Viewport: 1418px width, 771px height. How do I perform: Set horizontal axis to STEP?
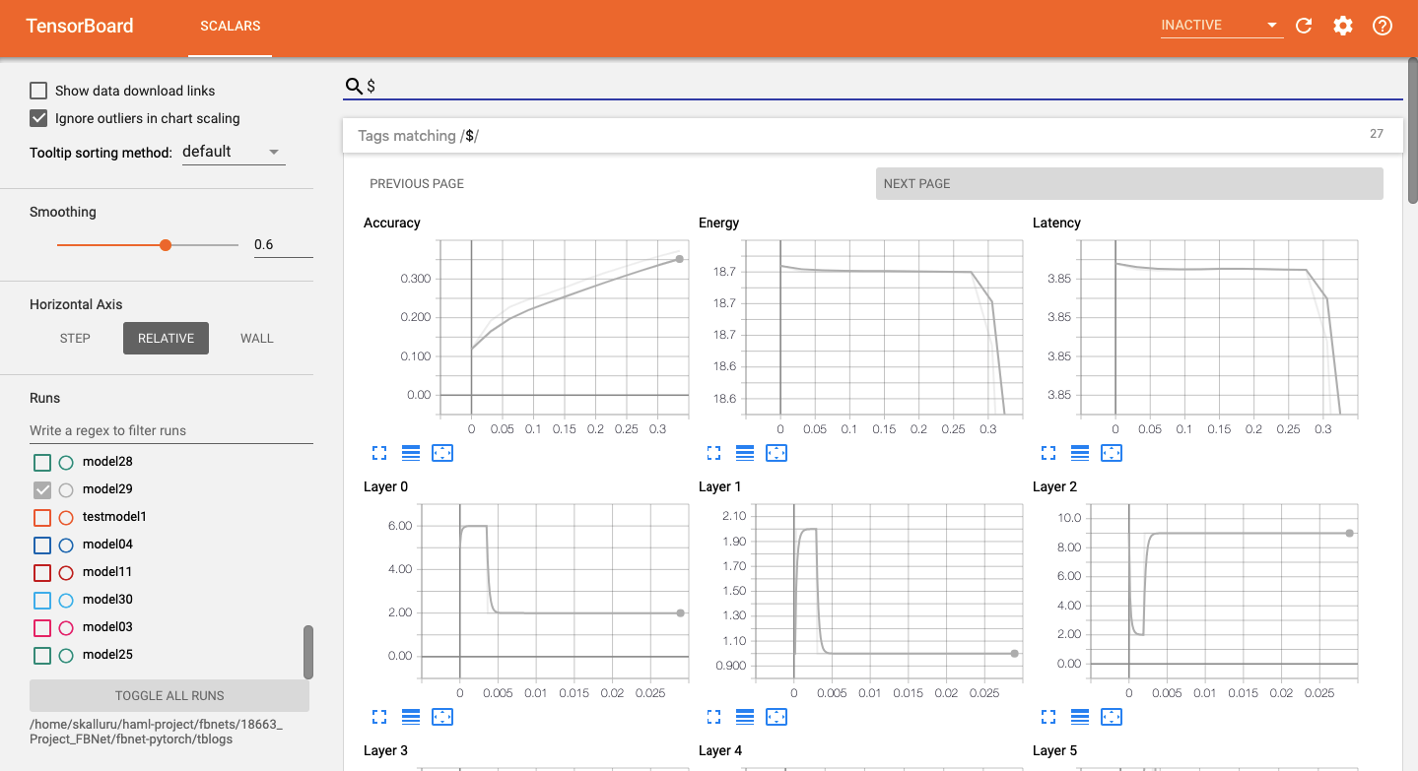[x=75, y=338]
